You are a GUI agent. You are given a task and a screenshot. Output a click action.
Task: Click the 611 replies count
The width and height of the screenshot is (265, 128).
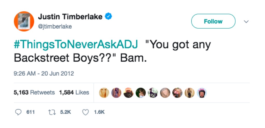coord(31,112)
